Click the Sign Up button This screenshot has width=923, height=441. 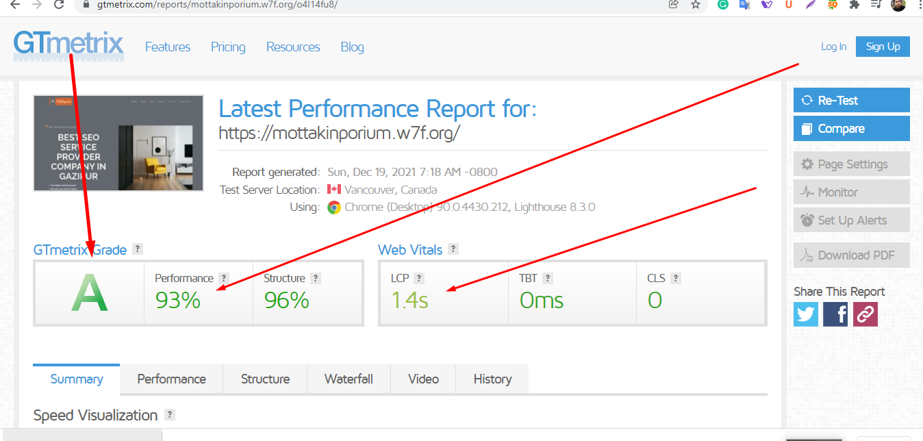883,47
